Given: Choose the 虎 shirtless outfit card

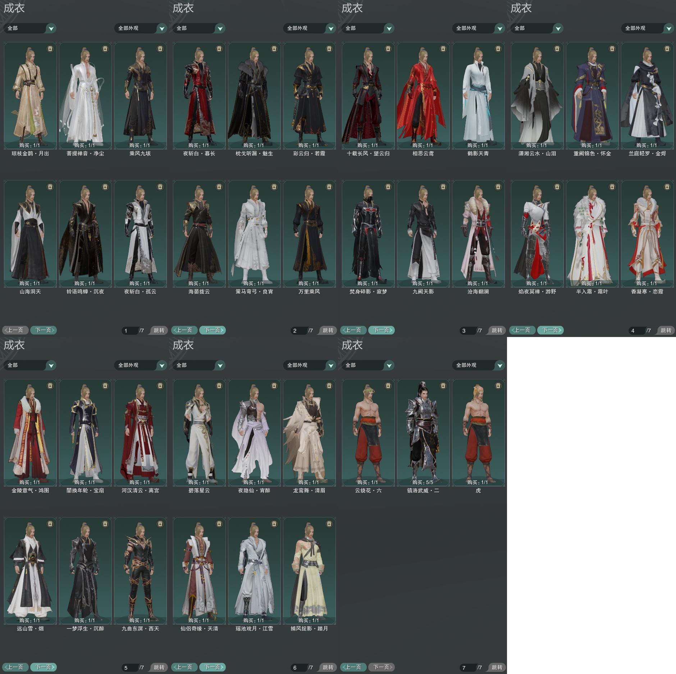Looking at the screenshot, I should 478,432.
